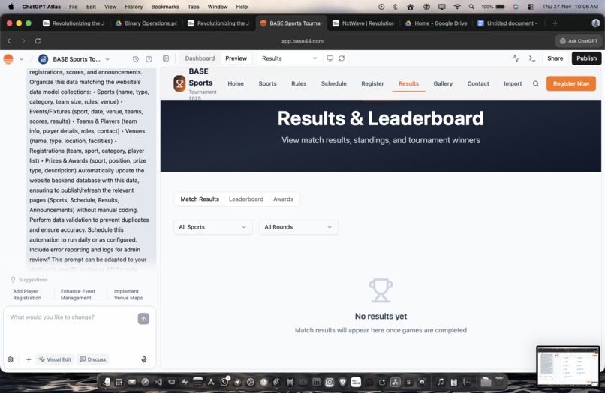Click the BASE Sports trophy logo
This screenshot has width=605, height=393.
click(179, 83)
